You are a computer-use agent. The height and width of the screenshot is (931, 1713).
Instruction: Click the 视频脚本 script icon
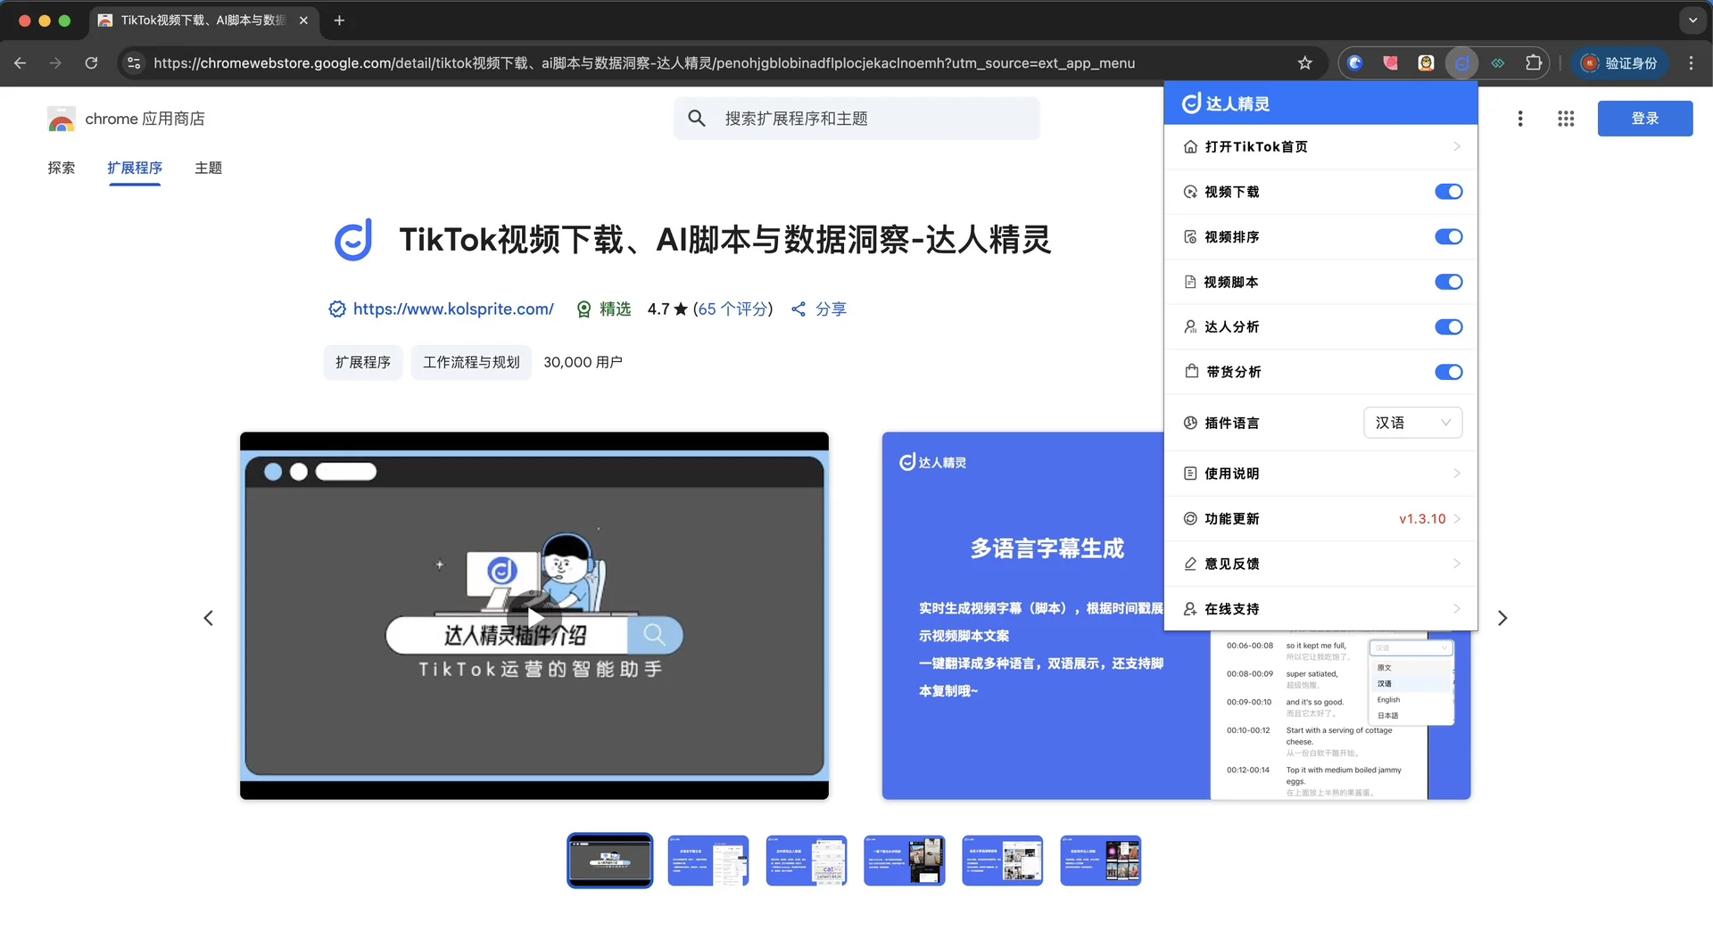tap(1190, 282)
